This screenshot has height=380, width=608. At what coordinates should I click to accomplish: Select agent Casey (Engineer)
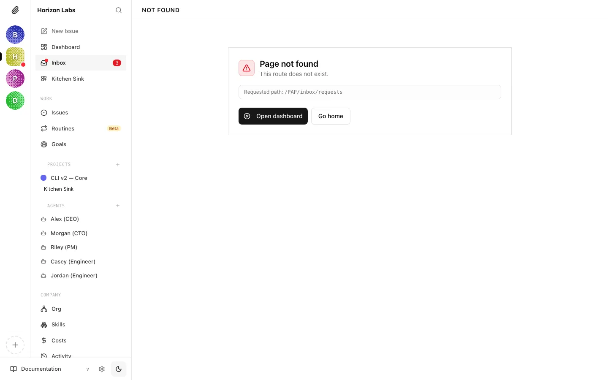pyautogui.click(x=81, y=261)
